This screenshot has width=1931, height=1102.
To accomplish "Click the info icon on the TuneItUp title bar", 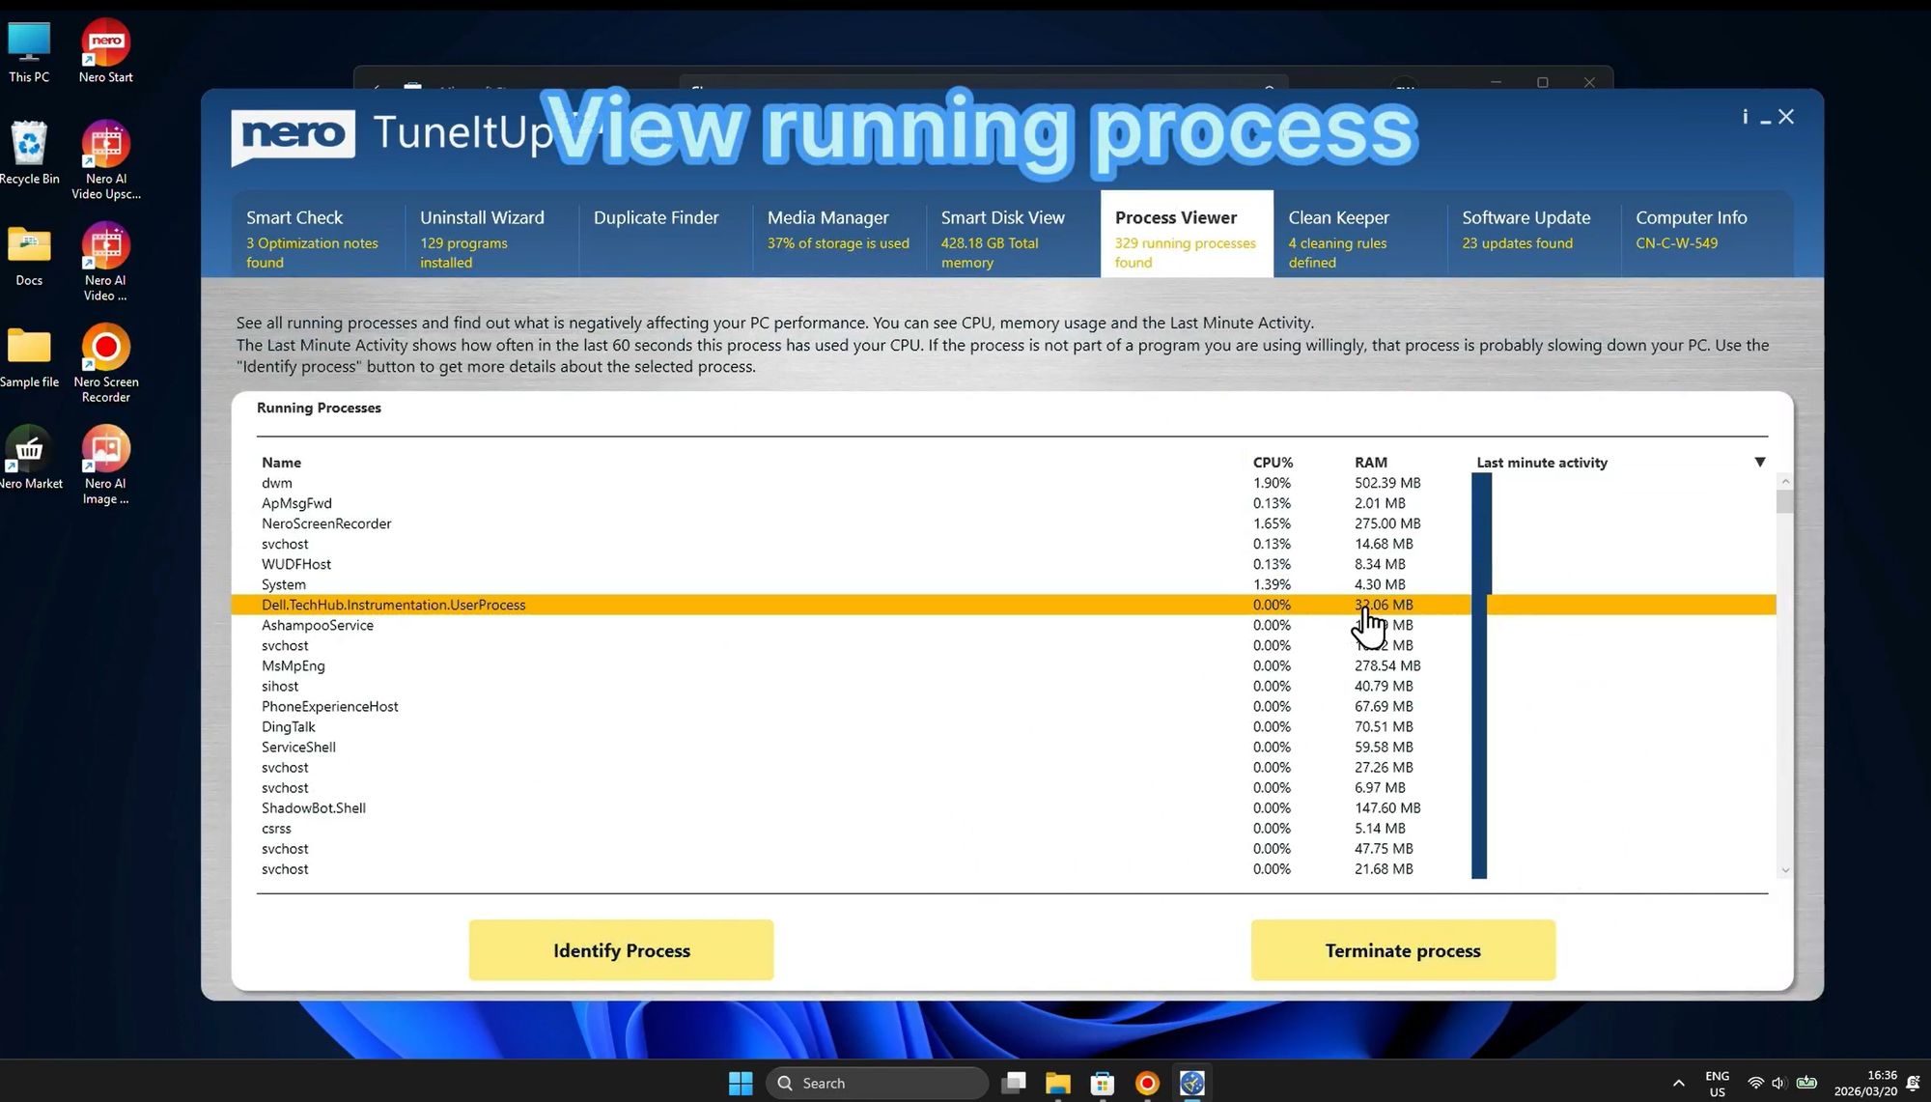I will (x=1745, y=116).
